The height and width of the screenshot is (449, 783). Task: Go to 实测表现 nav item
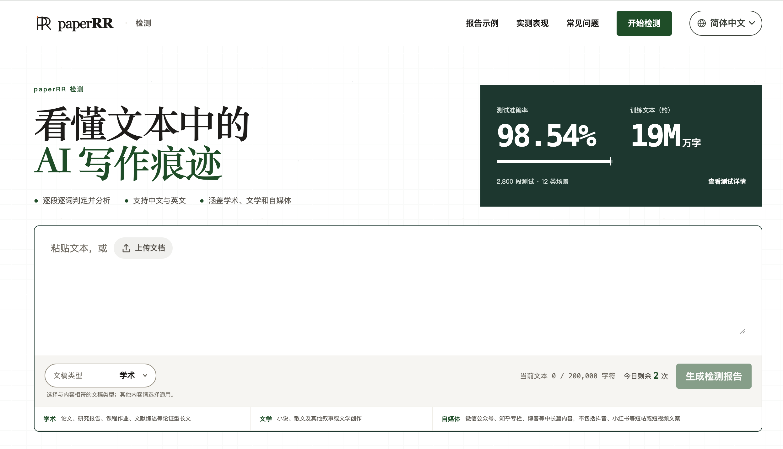tap(532, 23)
